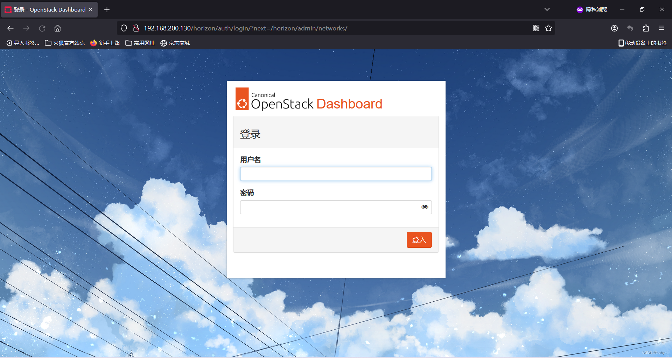Select the 登录 - OpenStack Dashboard tab

click(x=49, y=9)
